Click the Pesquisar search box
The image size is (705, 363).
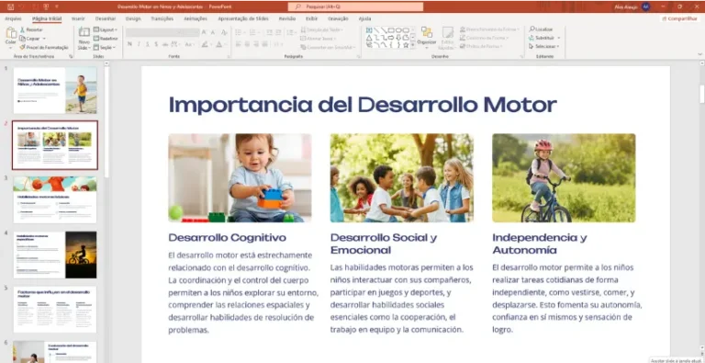click(355, 6)
